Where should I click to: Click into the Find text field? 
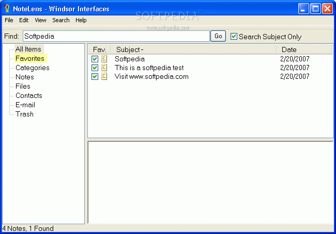click(116, 36)
